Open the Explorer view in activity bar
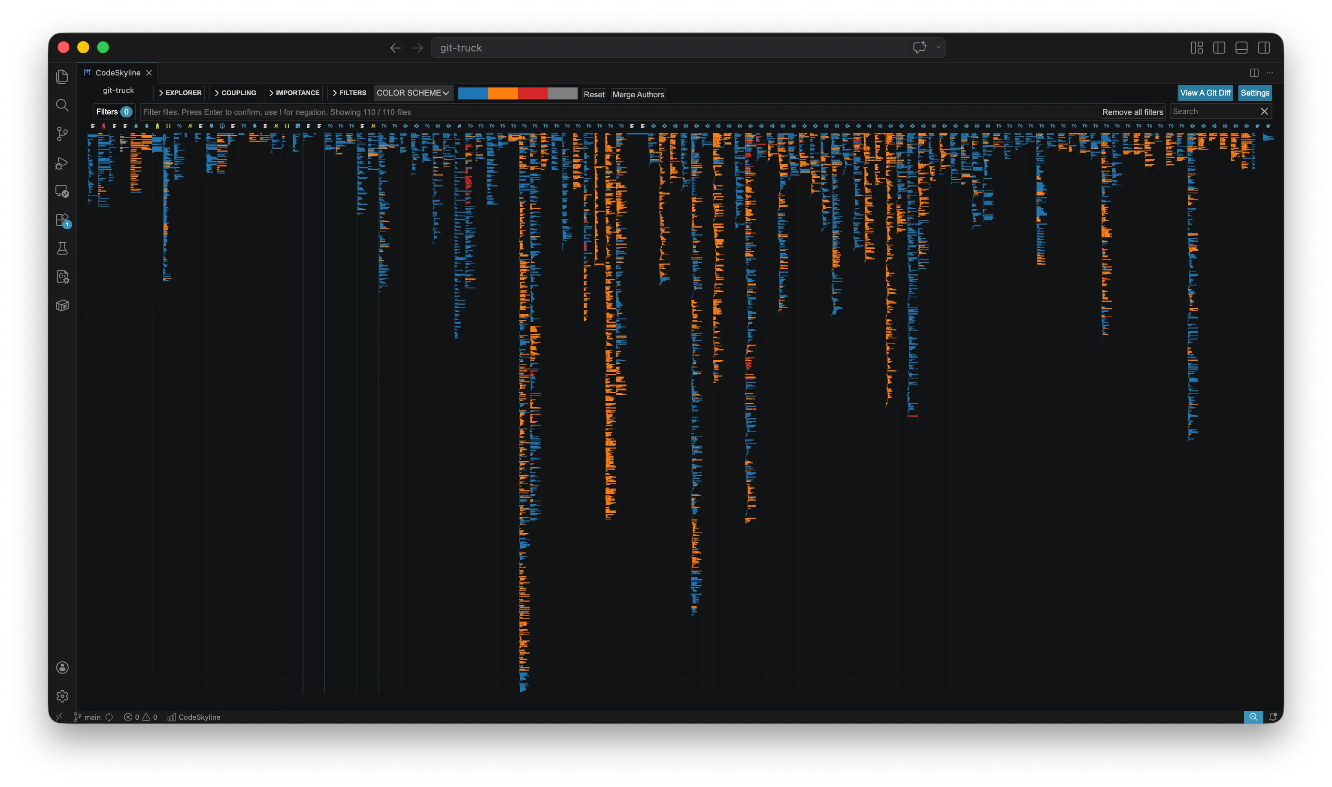 click(62, 76)
